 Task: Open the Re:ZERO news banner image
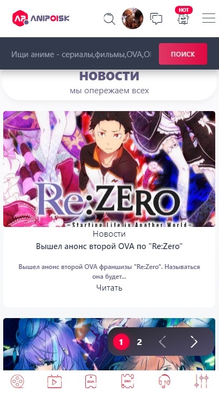point(109,169)
